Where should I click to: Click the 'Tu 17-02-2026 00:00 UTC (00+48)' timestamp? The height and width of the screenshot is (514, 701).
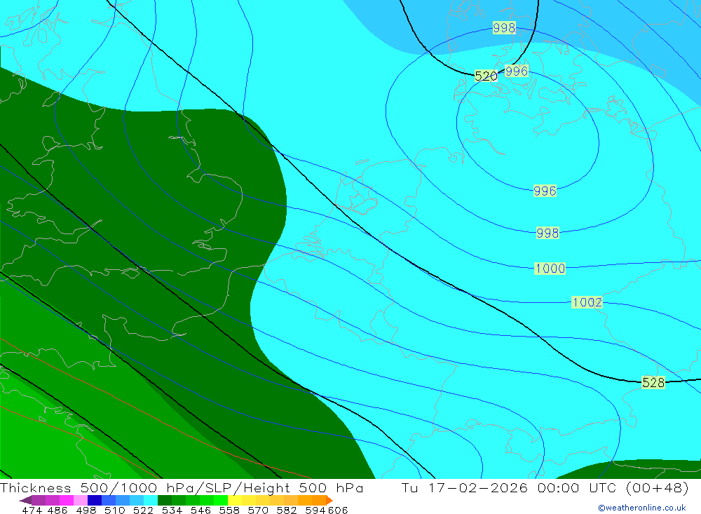[545, 487]
